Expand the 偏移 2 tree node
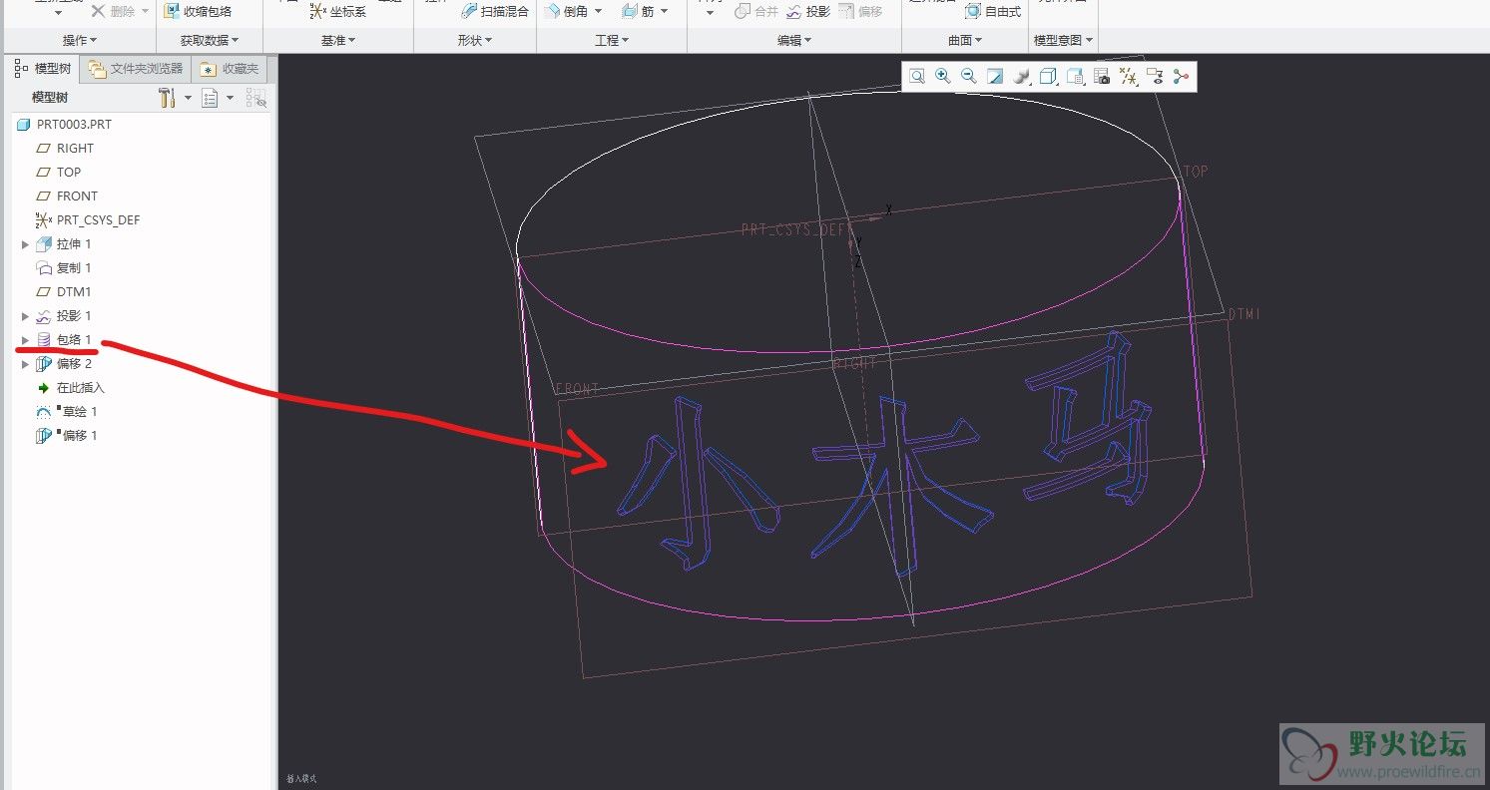 [25, 364]
